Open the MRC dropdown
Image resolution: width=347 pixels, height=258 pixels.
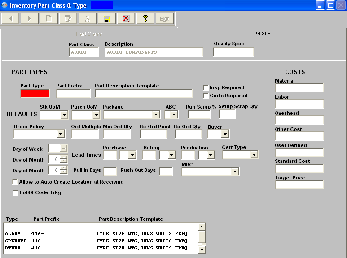235,172
